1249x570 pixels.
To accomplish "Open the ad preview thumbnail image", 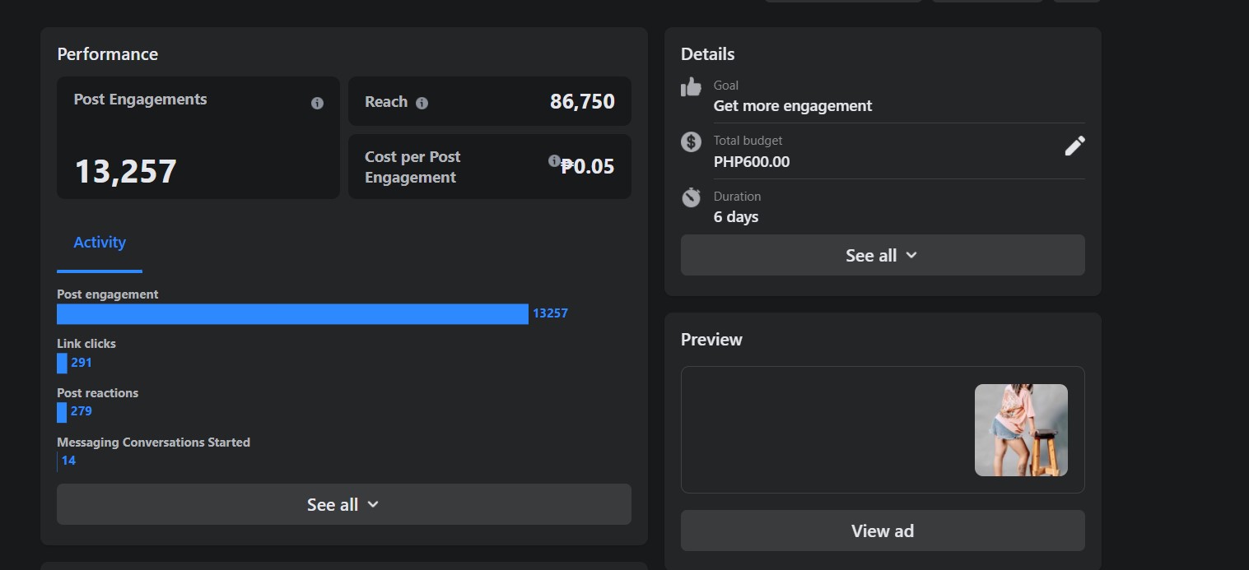I will (1021, 430).
